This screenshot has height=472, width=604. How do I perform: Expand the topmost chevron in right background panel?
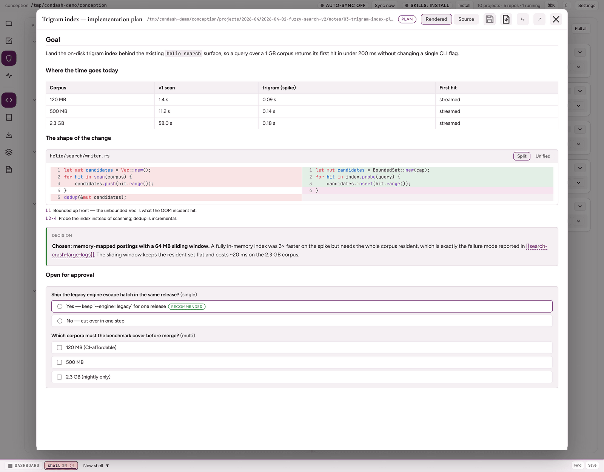point(580,52)
